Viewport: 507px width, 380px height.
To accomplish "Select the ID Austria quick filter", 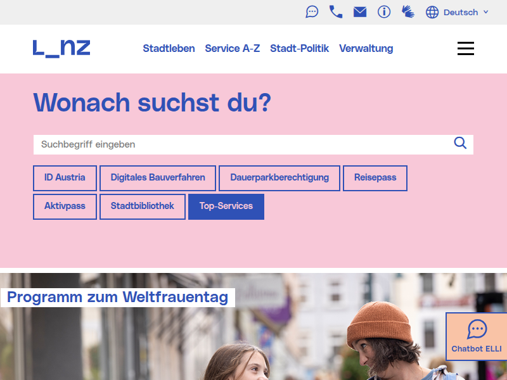I will point(65,178).
